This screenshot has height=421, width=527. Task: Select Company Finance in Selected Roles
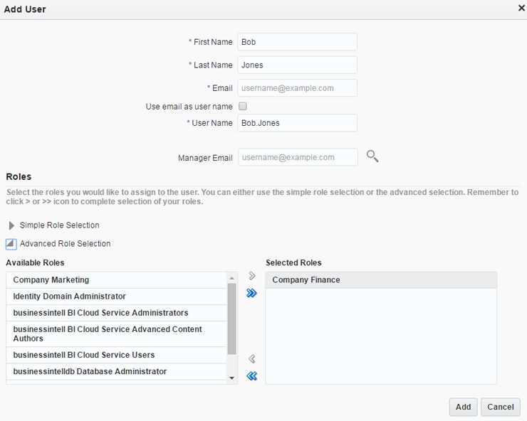pos(306,280)
